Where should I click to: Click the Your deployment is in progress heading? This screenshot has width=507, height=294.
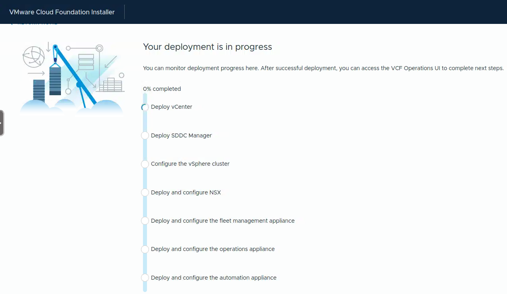point(207,47)
